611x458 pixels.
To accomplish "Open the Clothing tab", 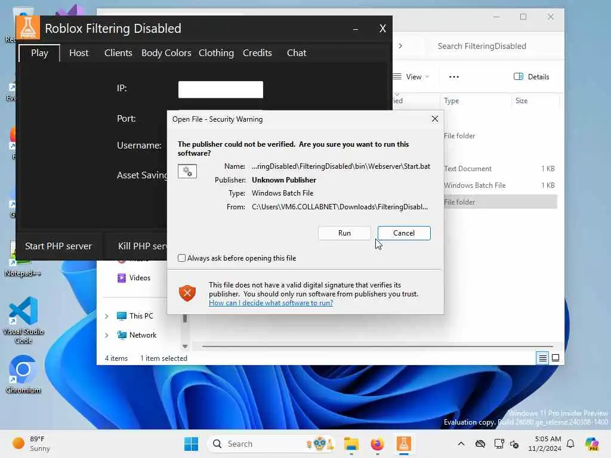I will tap(216, 53).
